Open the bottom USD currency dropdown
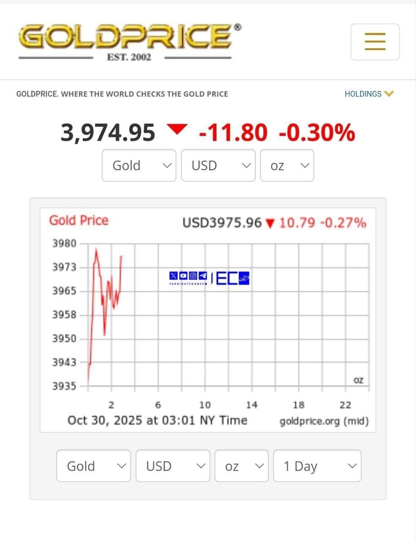The width and height of the screenshot is (416, 541). 172,466
